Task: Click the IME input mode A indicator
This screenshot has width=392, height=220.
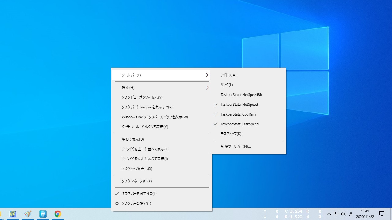Action: coord(351,214)
